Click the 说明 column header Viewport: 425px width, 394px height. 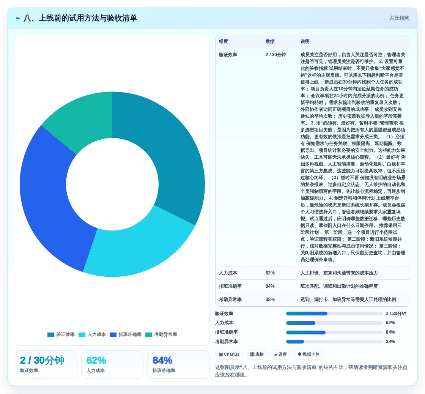(305, 41)
